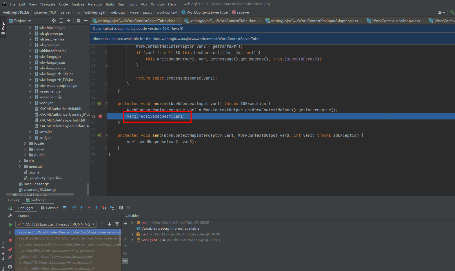Open the VCS menu
The height and width of the screenshot is (271, 455).
144,4
